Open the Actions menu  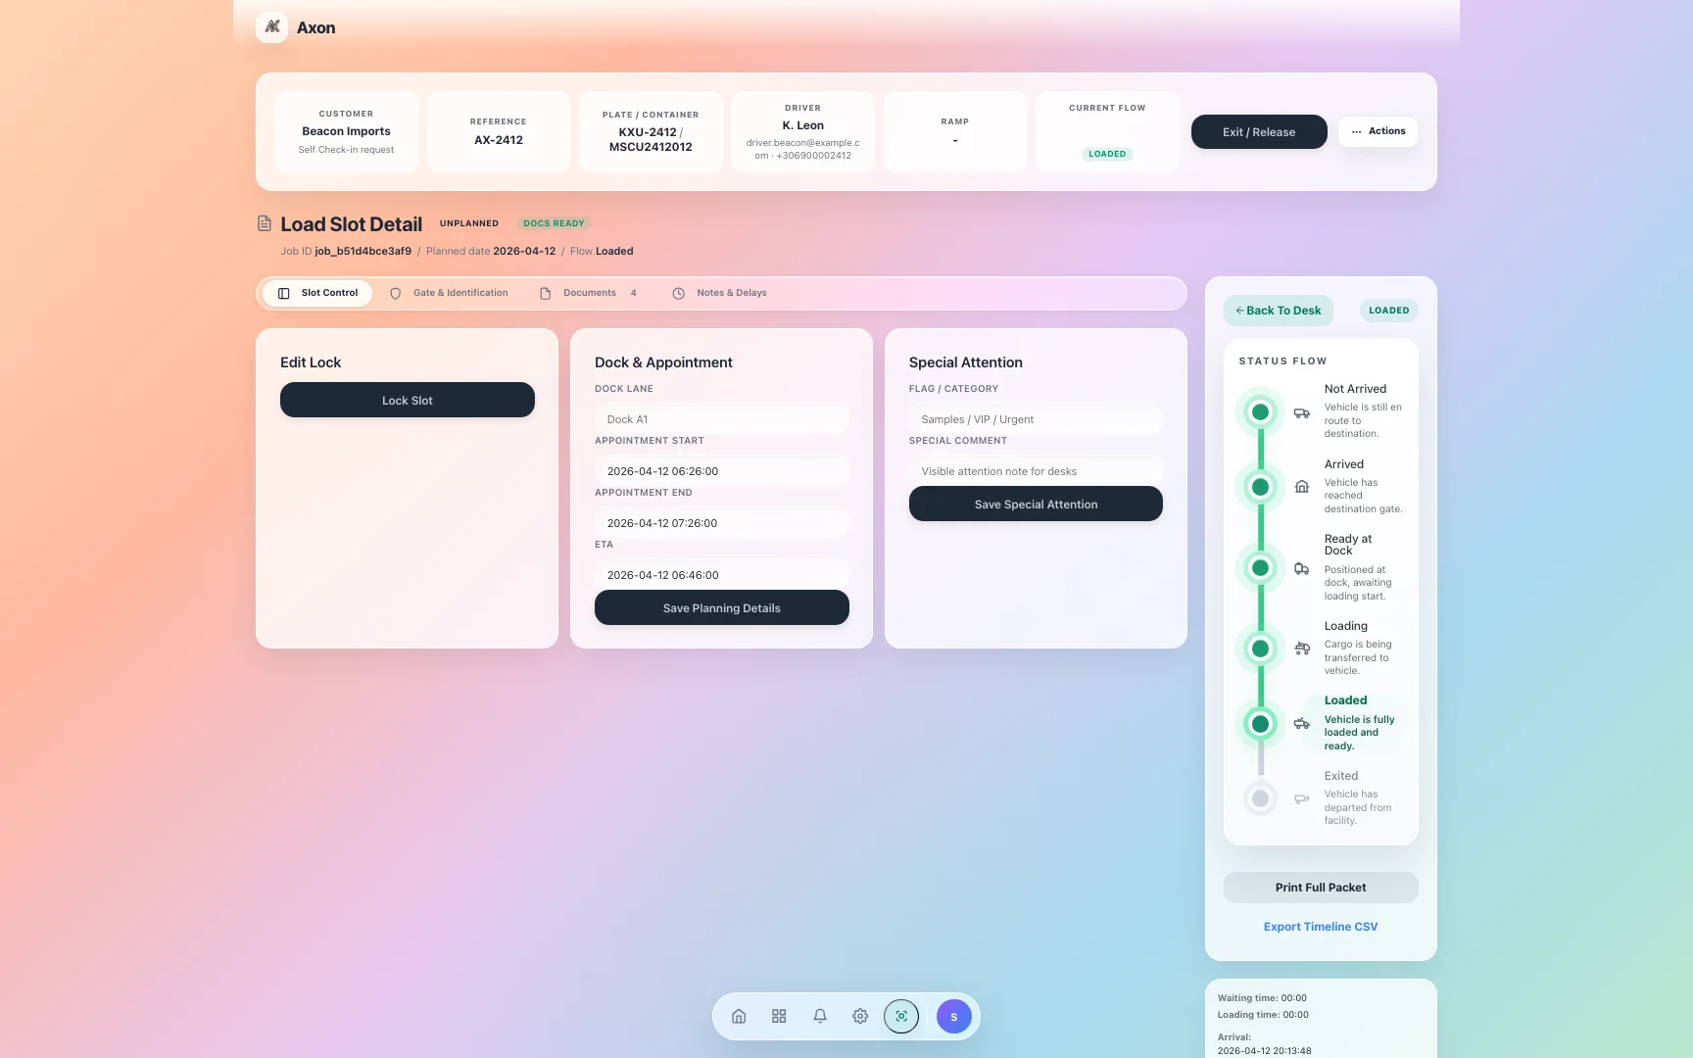[1378, 131]
